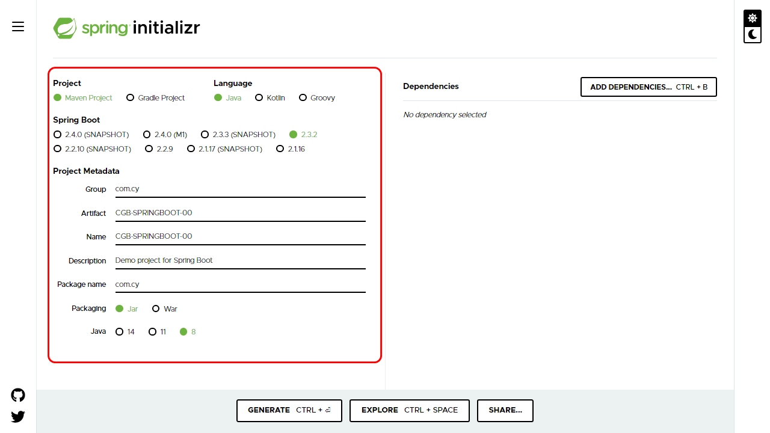Click the Generate button
Image resolution: width=770 pixels, height=433 pixels.
[x=289, y=410]
